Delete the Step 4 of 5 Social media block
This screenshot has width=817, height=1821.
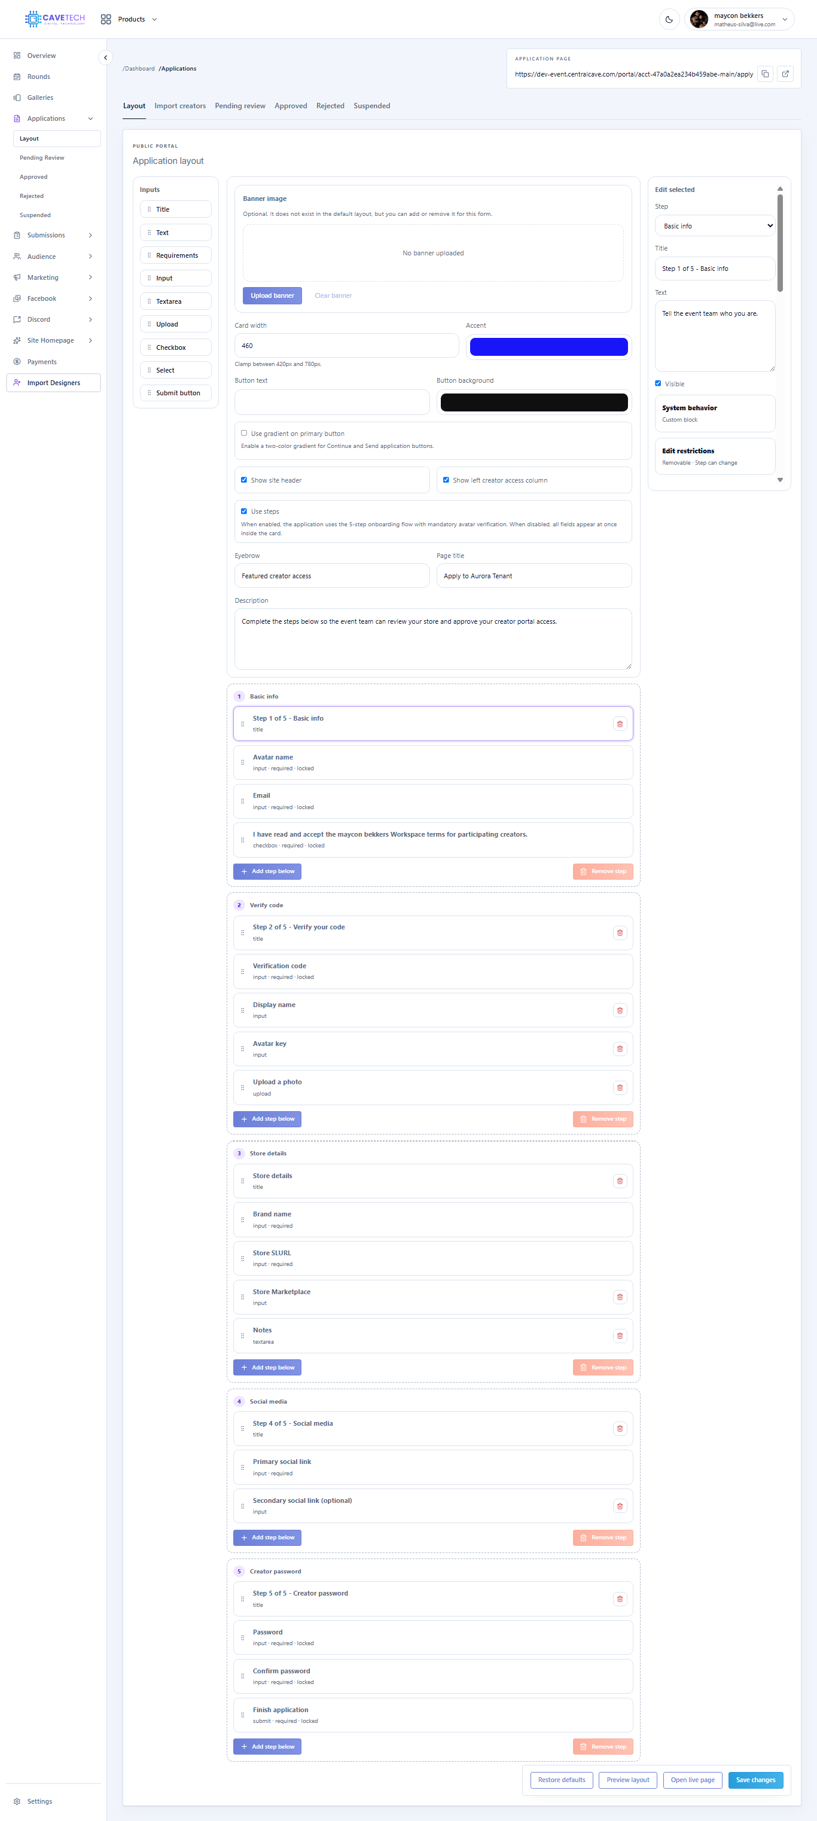pos(620,1429)
